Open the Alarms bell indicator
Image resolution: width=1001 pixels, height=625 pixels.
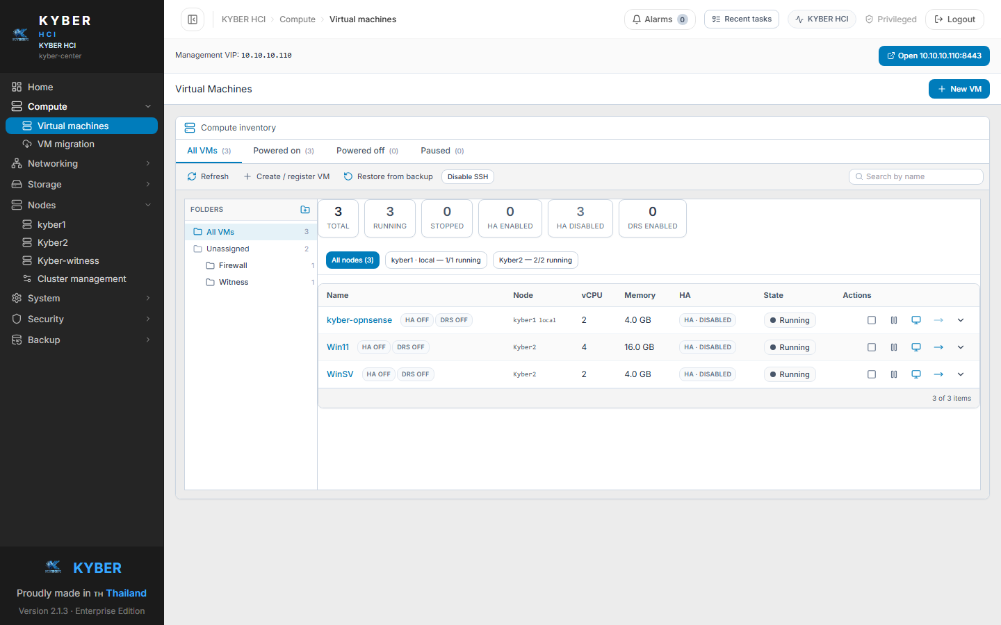pyautogui.click(x=660, y=19)
